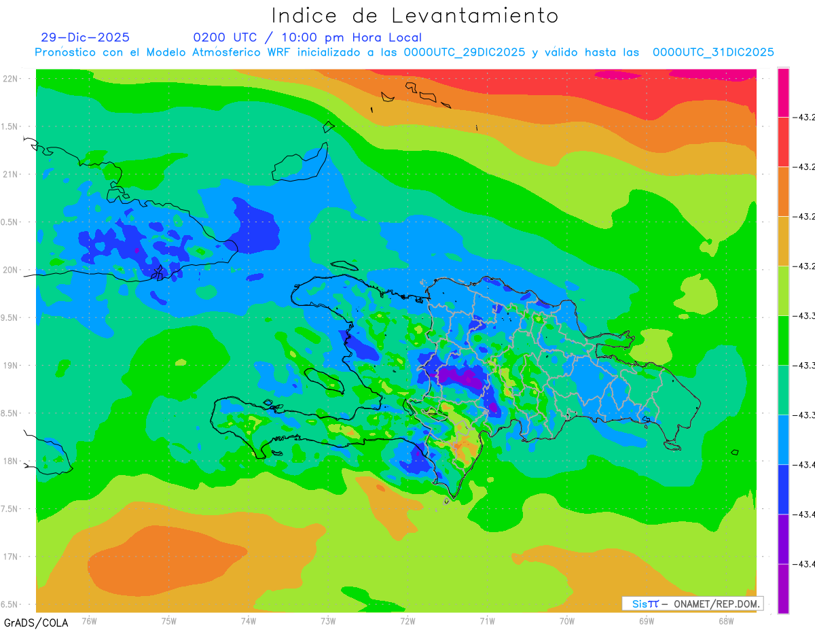
Task: Click the 20N latitude label
Action: point(11,270)
